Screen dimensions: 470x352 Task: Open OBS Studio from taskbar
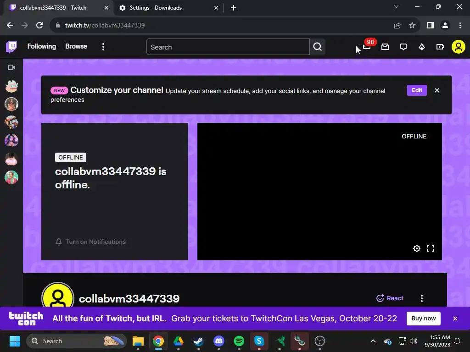(319, 341)
